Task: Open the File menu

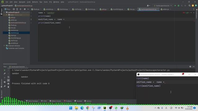Action: tap(7, 2)
